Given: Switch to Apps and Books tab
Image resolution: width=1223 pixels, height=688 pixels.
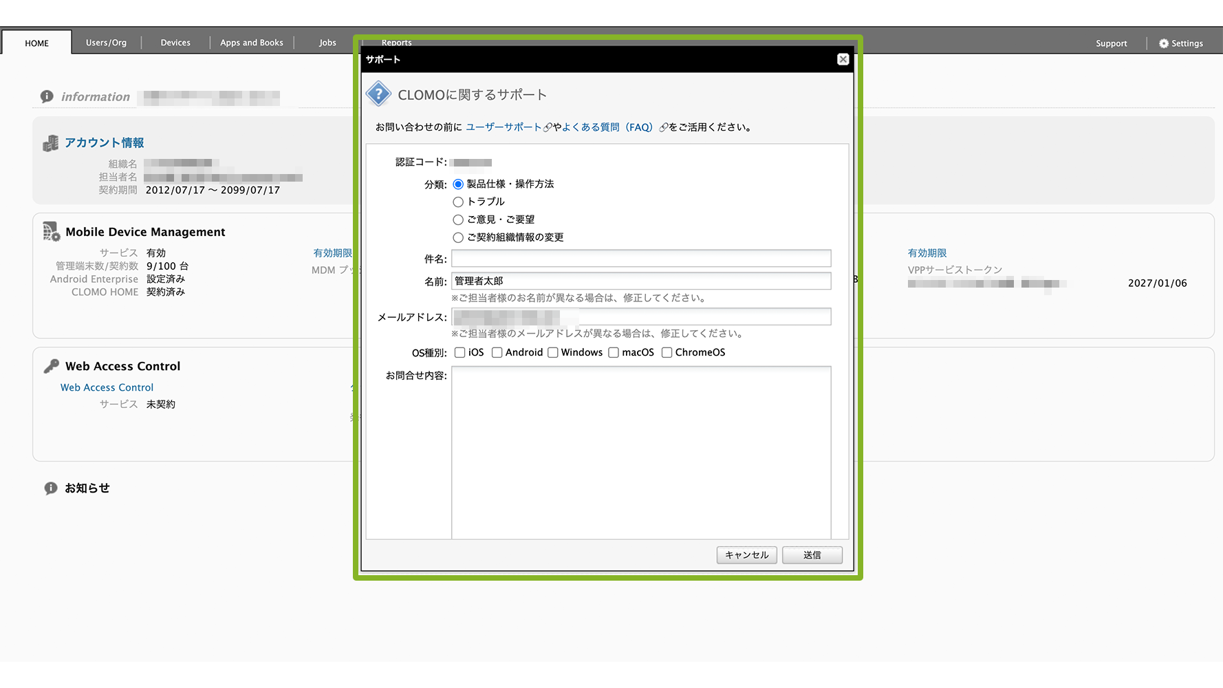Looking at the screenshot, I should tap(252, 43).
